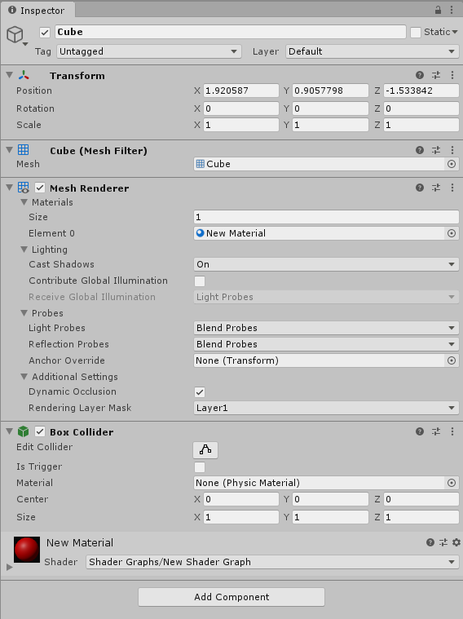463x619 pixels.
Task: Open Mesh Renderer three-dot context menu
Action: 452,188
